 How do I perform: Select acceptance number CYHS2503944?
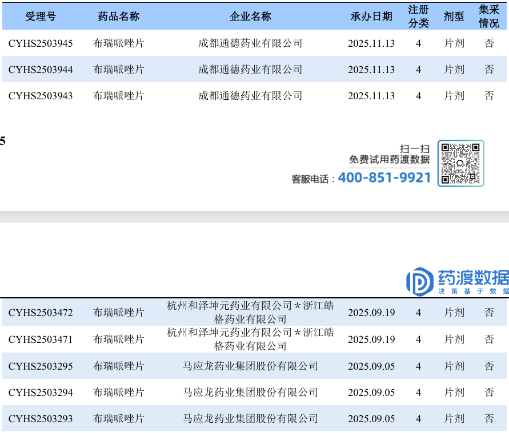tap(41, 70)
